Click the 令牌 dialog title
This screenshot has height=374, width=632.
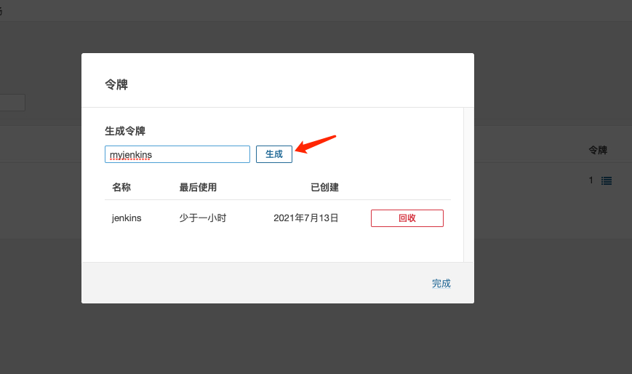[x=116, y=84]
